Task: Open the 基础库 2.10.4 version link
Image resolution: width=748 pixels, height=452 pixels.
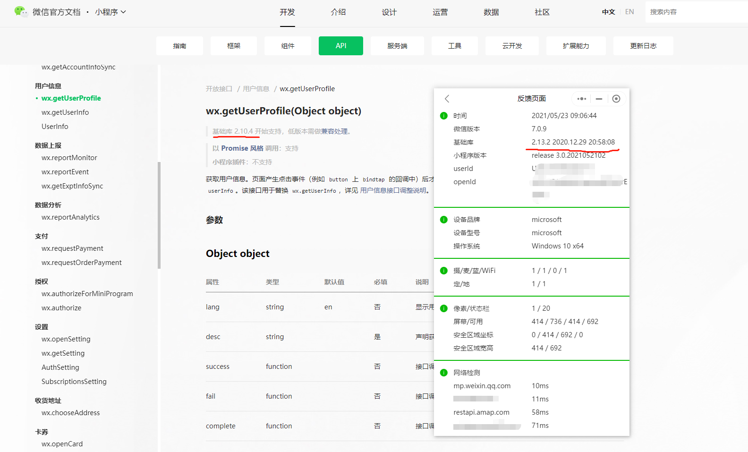Action: click(232, 131)
